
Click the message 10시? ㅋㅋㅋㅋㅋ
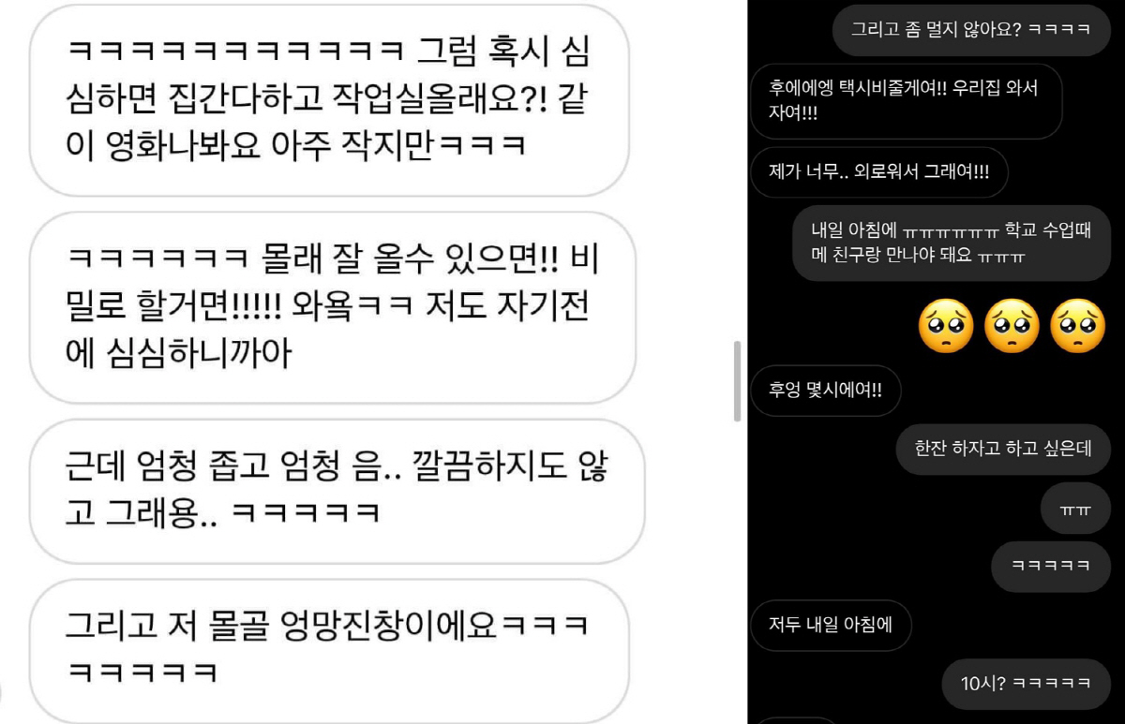click(x=1026, y=684)
